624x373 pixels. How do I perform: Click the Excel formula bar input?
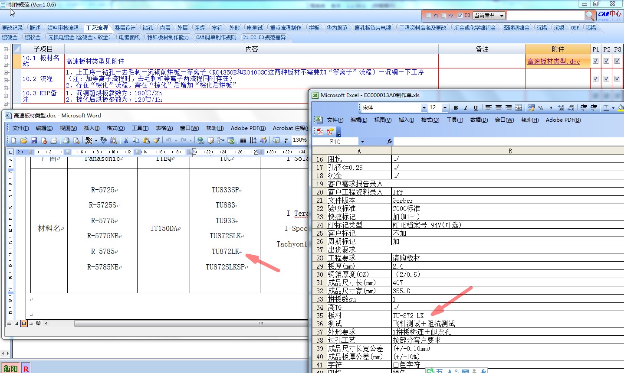(x=509, y=142)
